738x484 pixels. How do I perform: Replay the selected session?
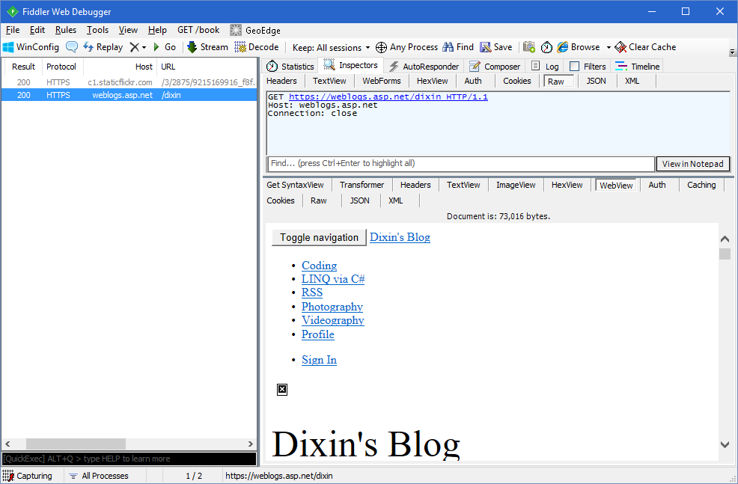point(103,47)
